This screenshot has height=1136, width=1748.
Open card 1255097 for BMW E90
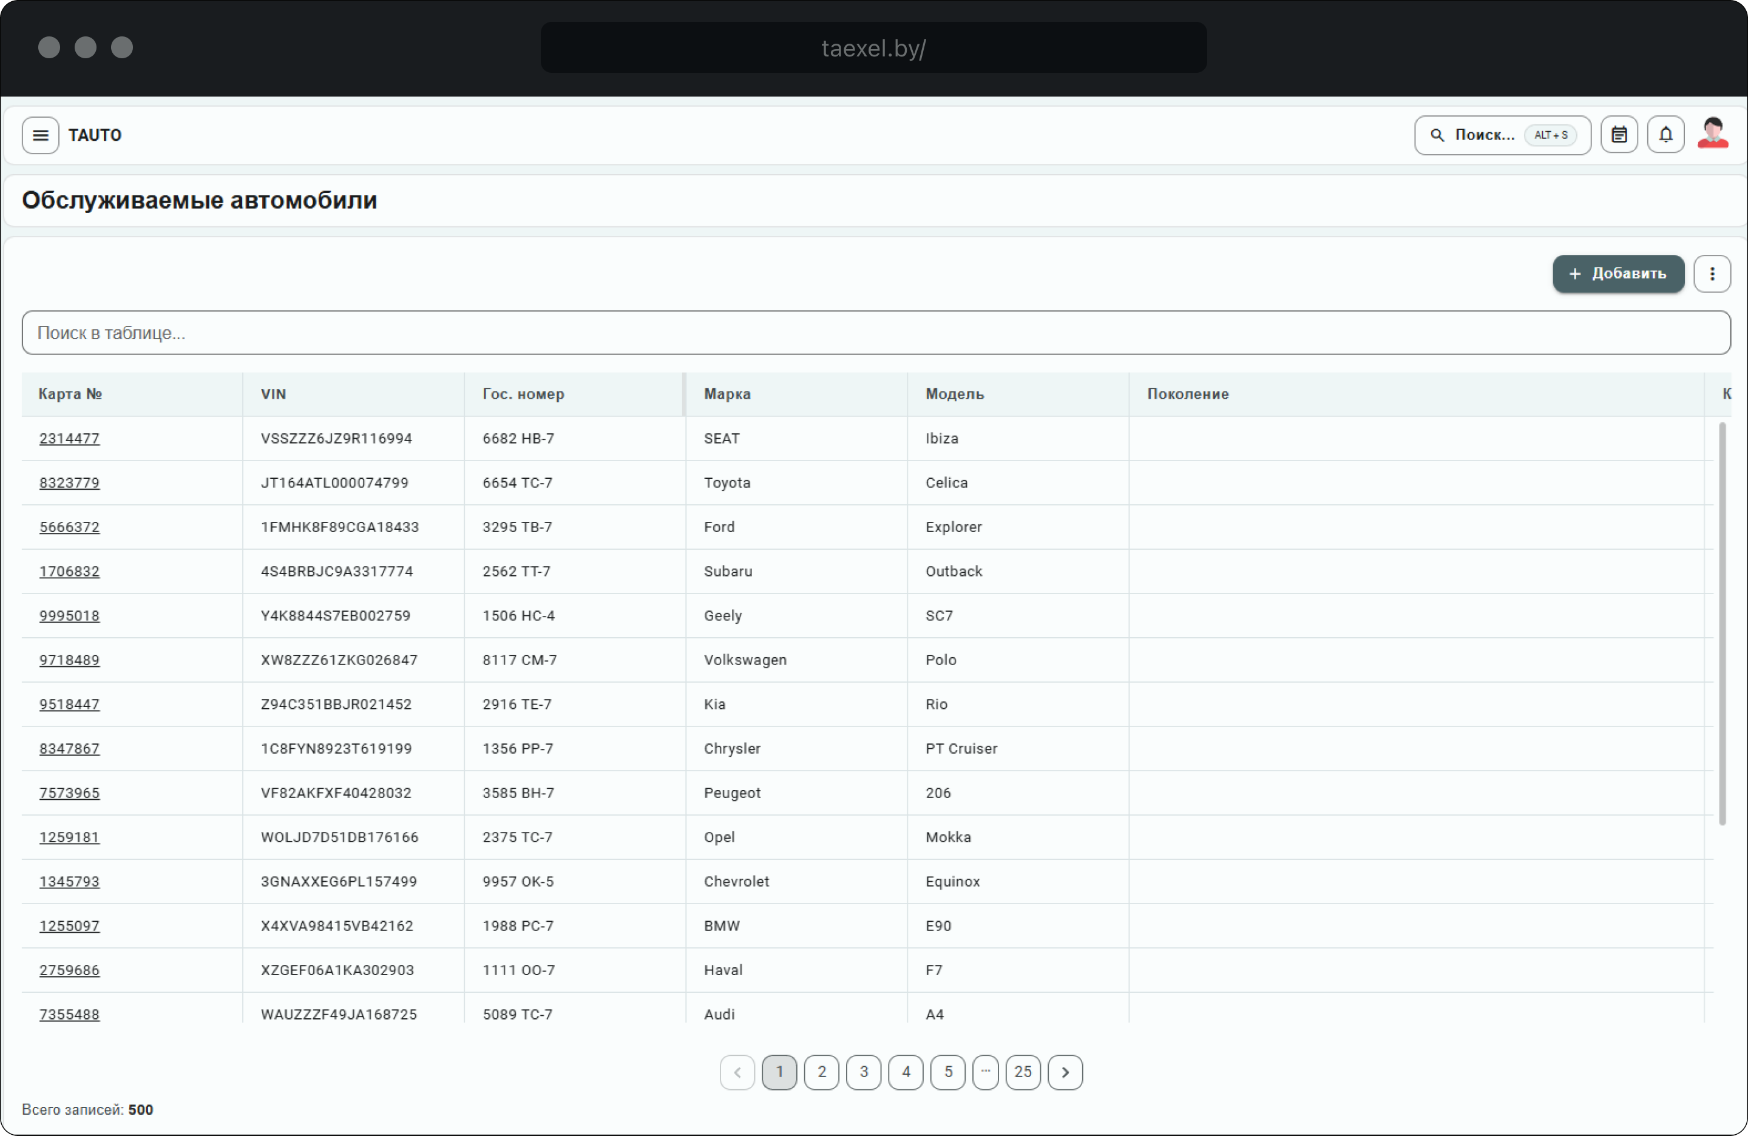pyautogui.click(x=69, y=926)
